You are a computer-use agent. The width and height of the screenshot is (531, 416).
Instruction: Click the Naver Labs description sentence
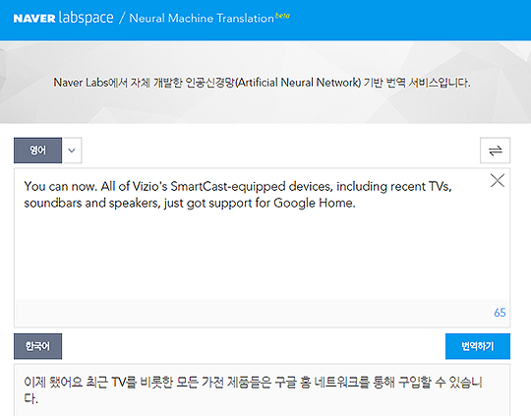tap(262, 83)
